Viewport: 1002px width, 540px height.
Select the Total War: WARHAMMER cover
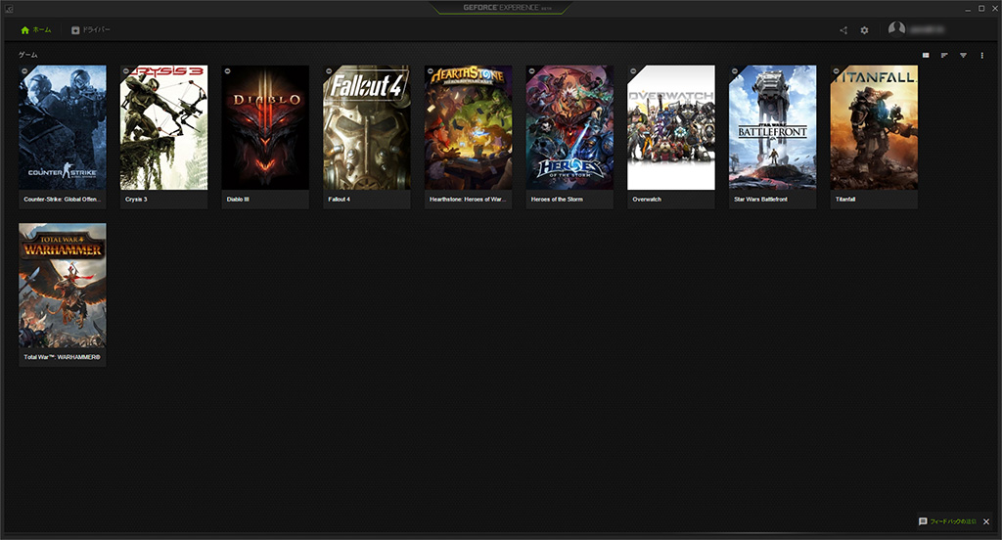click(x=63, y=285)
